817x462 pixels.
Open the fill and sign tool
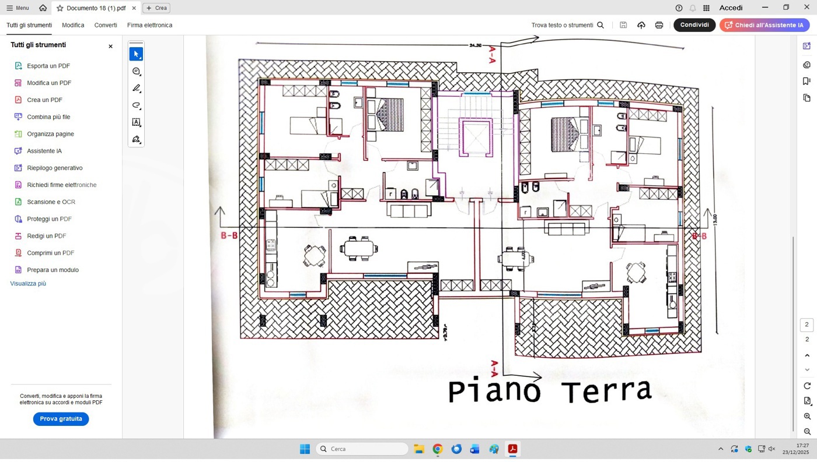coord(136,139)
